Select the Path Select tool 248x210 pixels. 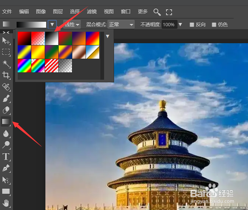tap(6, 180)
